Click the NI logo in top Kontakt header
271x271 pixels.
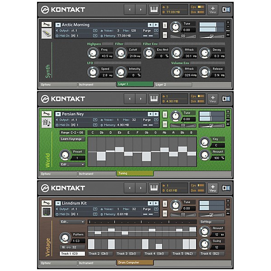click(226, 9)
